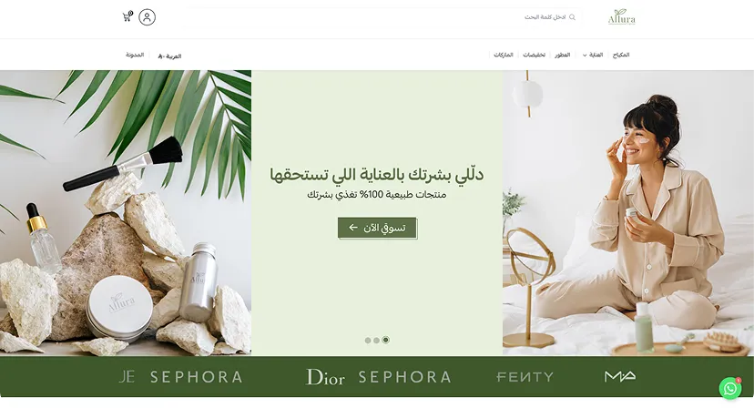Open WhatsApp chat floating button

730,388
